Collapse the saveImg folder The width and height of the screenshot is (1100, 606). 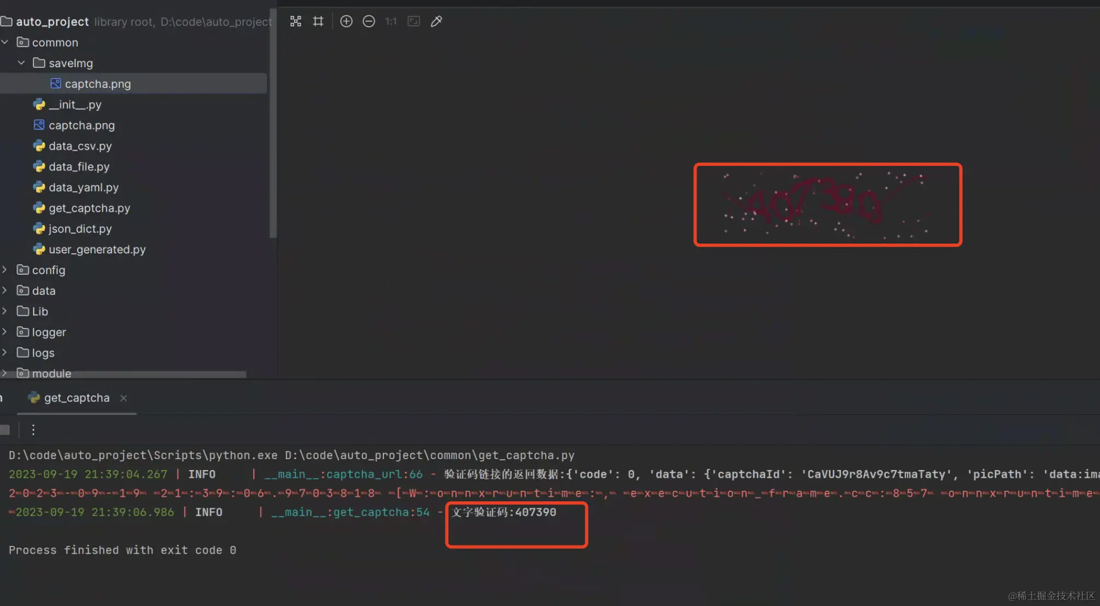pos(21,63)
